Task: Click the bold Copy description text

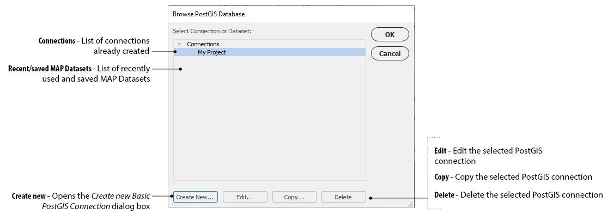Action: pos(441,177)
